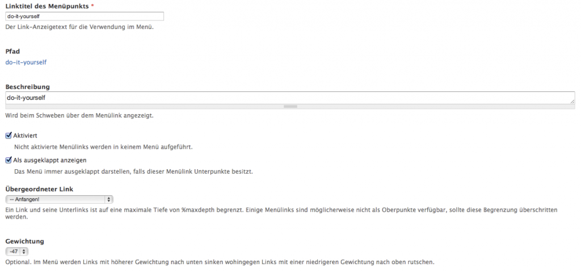581x272 pixels.
Task: Click the Linktitel des Menüpunkts text field
Action: 84,16
